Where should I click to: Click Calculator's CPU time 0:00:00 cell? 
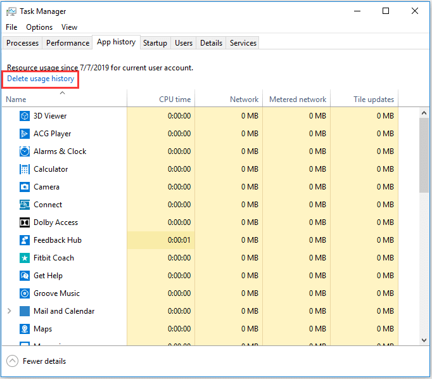point(161,169)
